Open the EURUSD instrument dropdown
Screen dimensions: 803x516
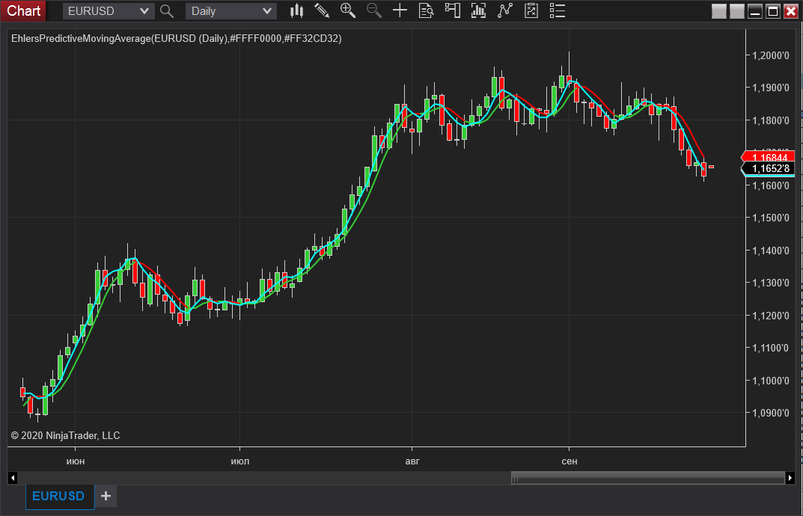coord(108,10)
